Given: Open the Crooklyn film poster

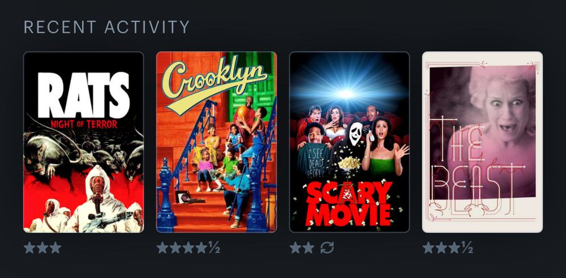Looking at the screenshot, I should [x=217, y=142].
